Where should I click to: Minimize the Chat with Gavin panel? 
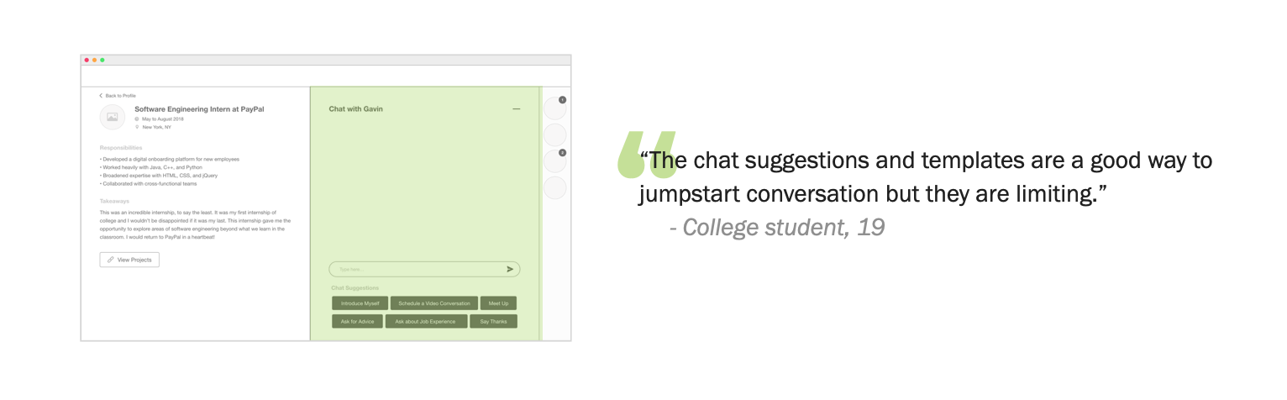coord(516,109)
